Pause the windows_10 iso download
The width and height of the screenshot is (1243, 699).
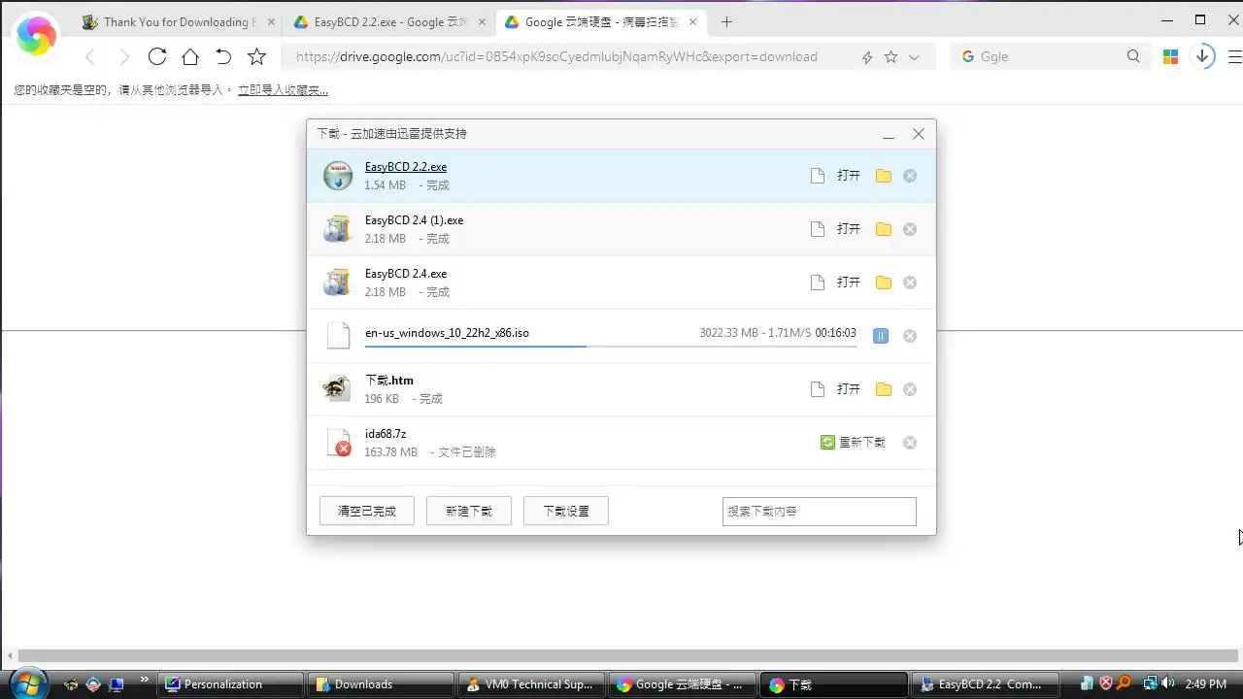[880, 336]
